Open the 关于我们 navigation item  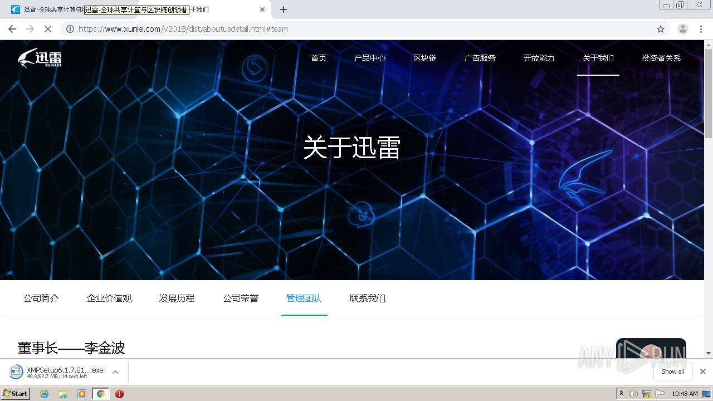click(598, 58)
